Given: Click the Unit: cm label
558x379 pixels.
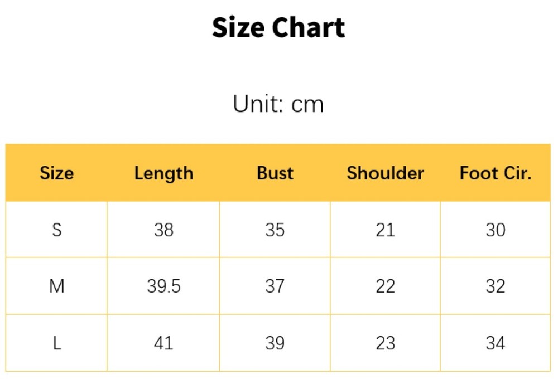Looking at the screenshot, I should 278,104.
